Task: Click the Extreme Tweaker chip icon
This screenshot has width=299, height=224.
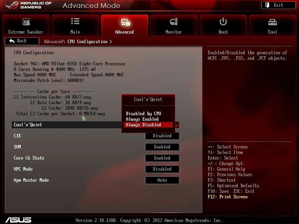Action: coord(26,22)
